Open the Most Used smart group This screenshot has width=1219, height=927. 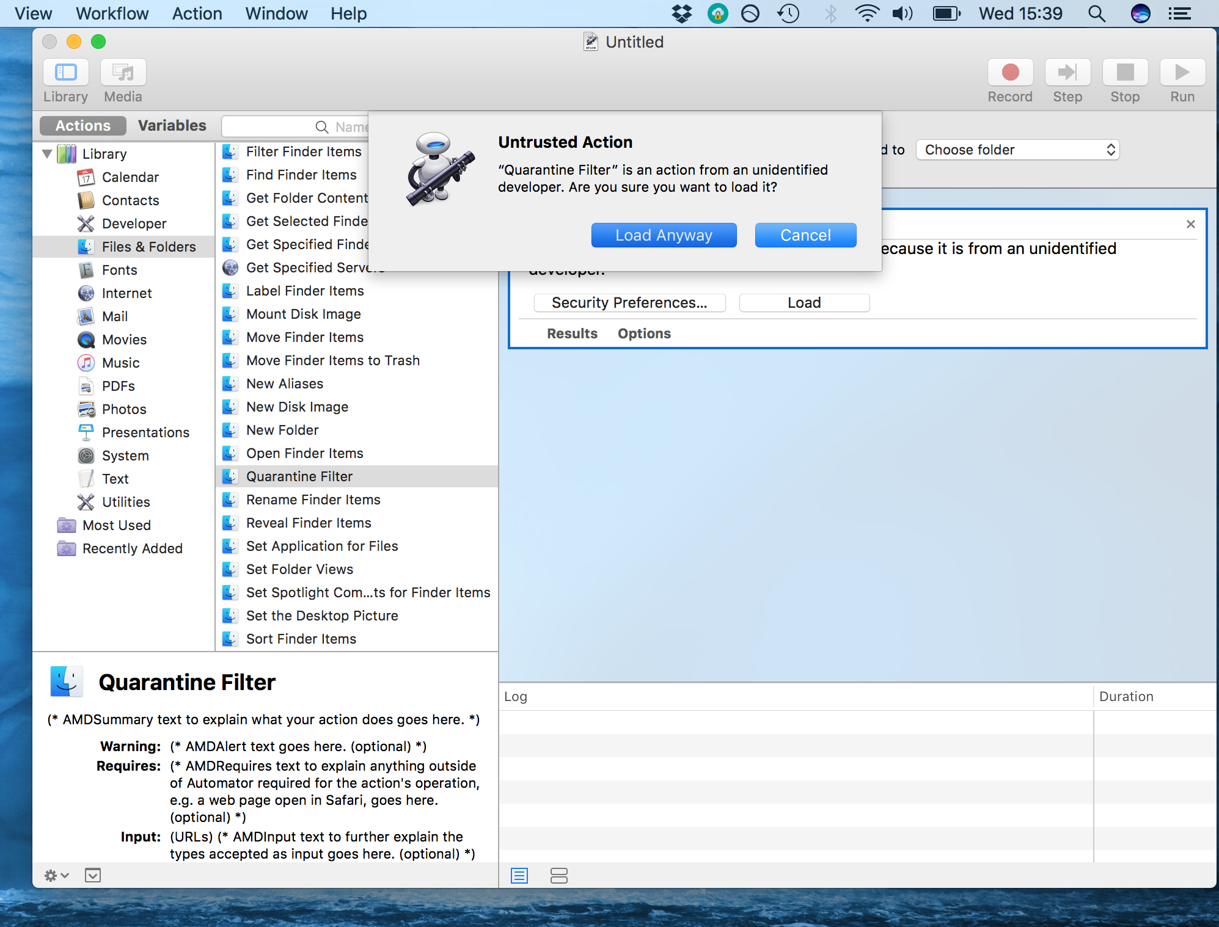point(124,525)
